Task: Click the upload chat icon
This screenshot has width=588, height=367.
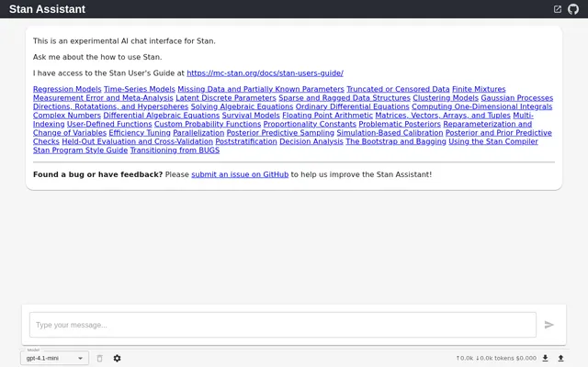Action: [560, 359]
